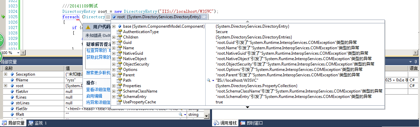Pin the root DataTip to source

pyautogui.click(x=205, y=17)
